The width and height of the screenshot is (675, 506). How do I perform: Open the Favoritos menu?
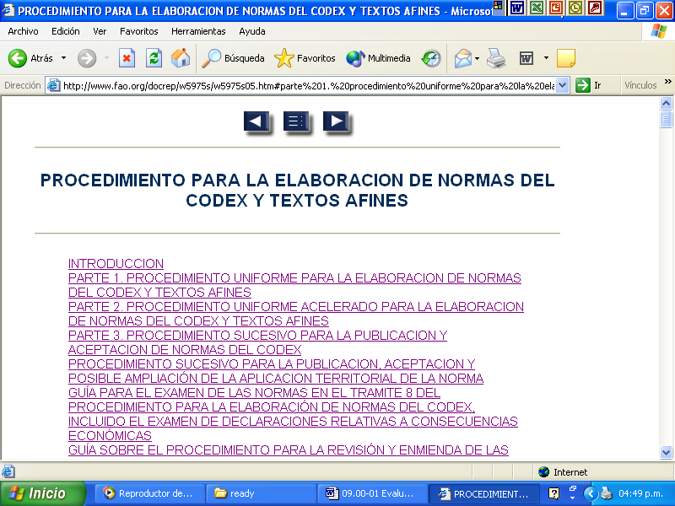pyautogui.click(x=138, y=31)
